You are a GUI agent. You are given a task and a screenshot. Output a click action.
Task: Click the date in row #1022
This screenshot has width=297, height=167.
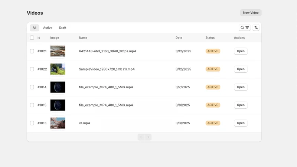[x=183, y=69]
